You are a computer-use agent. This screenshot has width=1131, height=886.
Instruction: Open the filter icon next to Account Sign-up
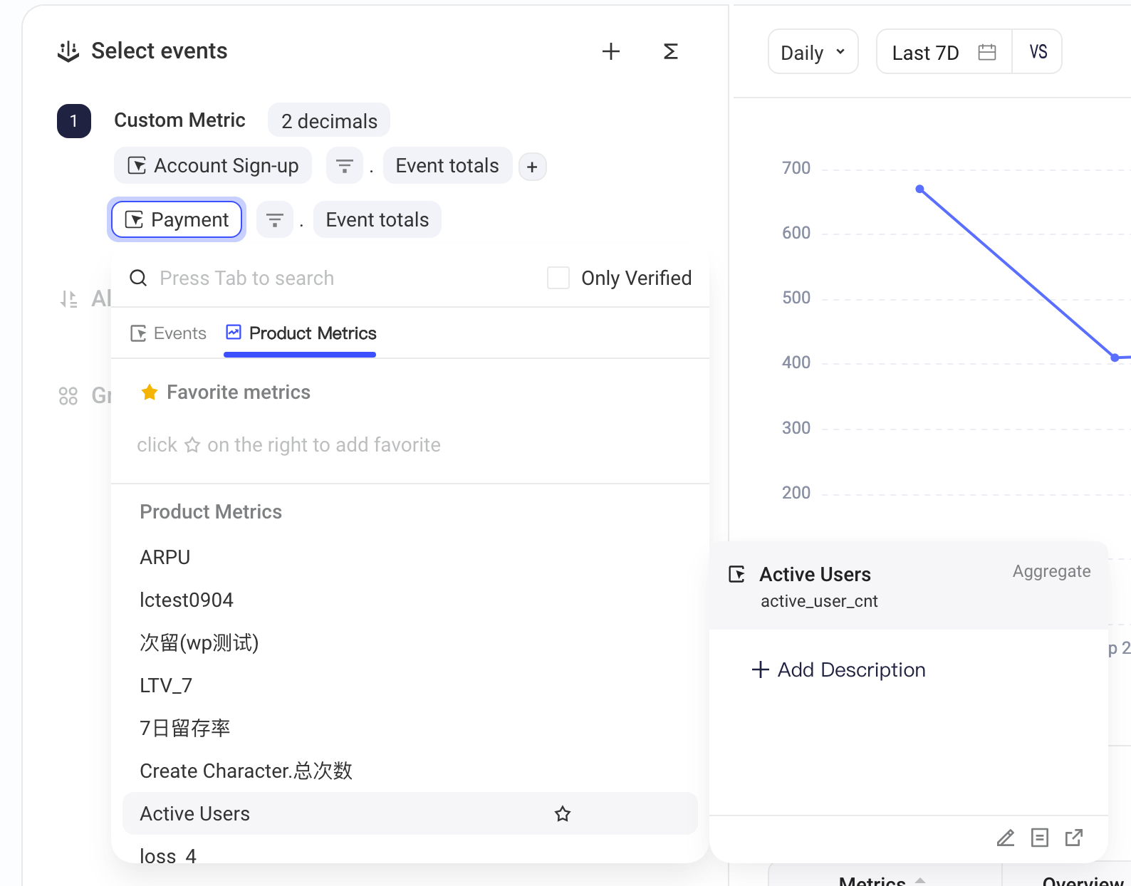tap(345, 166)
